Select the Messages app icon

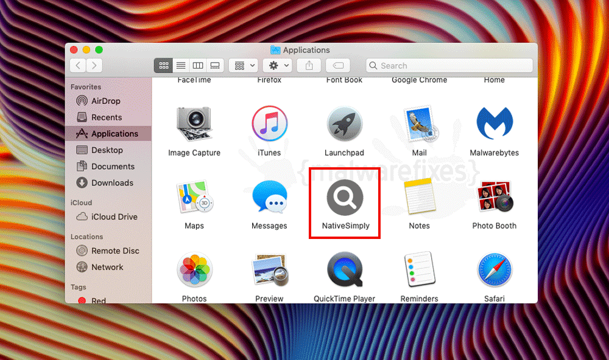pos(270,197)
